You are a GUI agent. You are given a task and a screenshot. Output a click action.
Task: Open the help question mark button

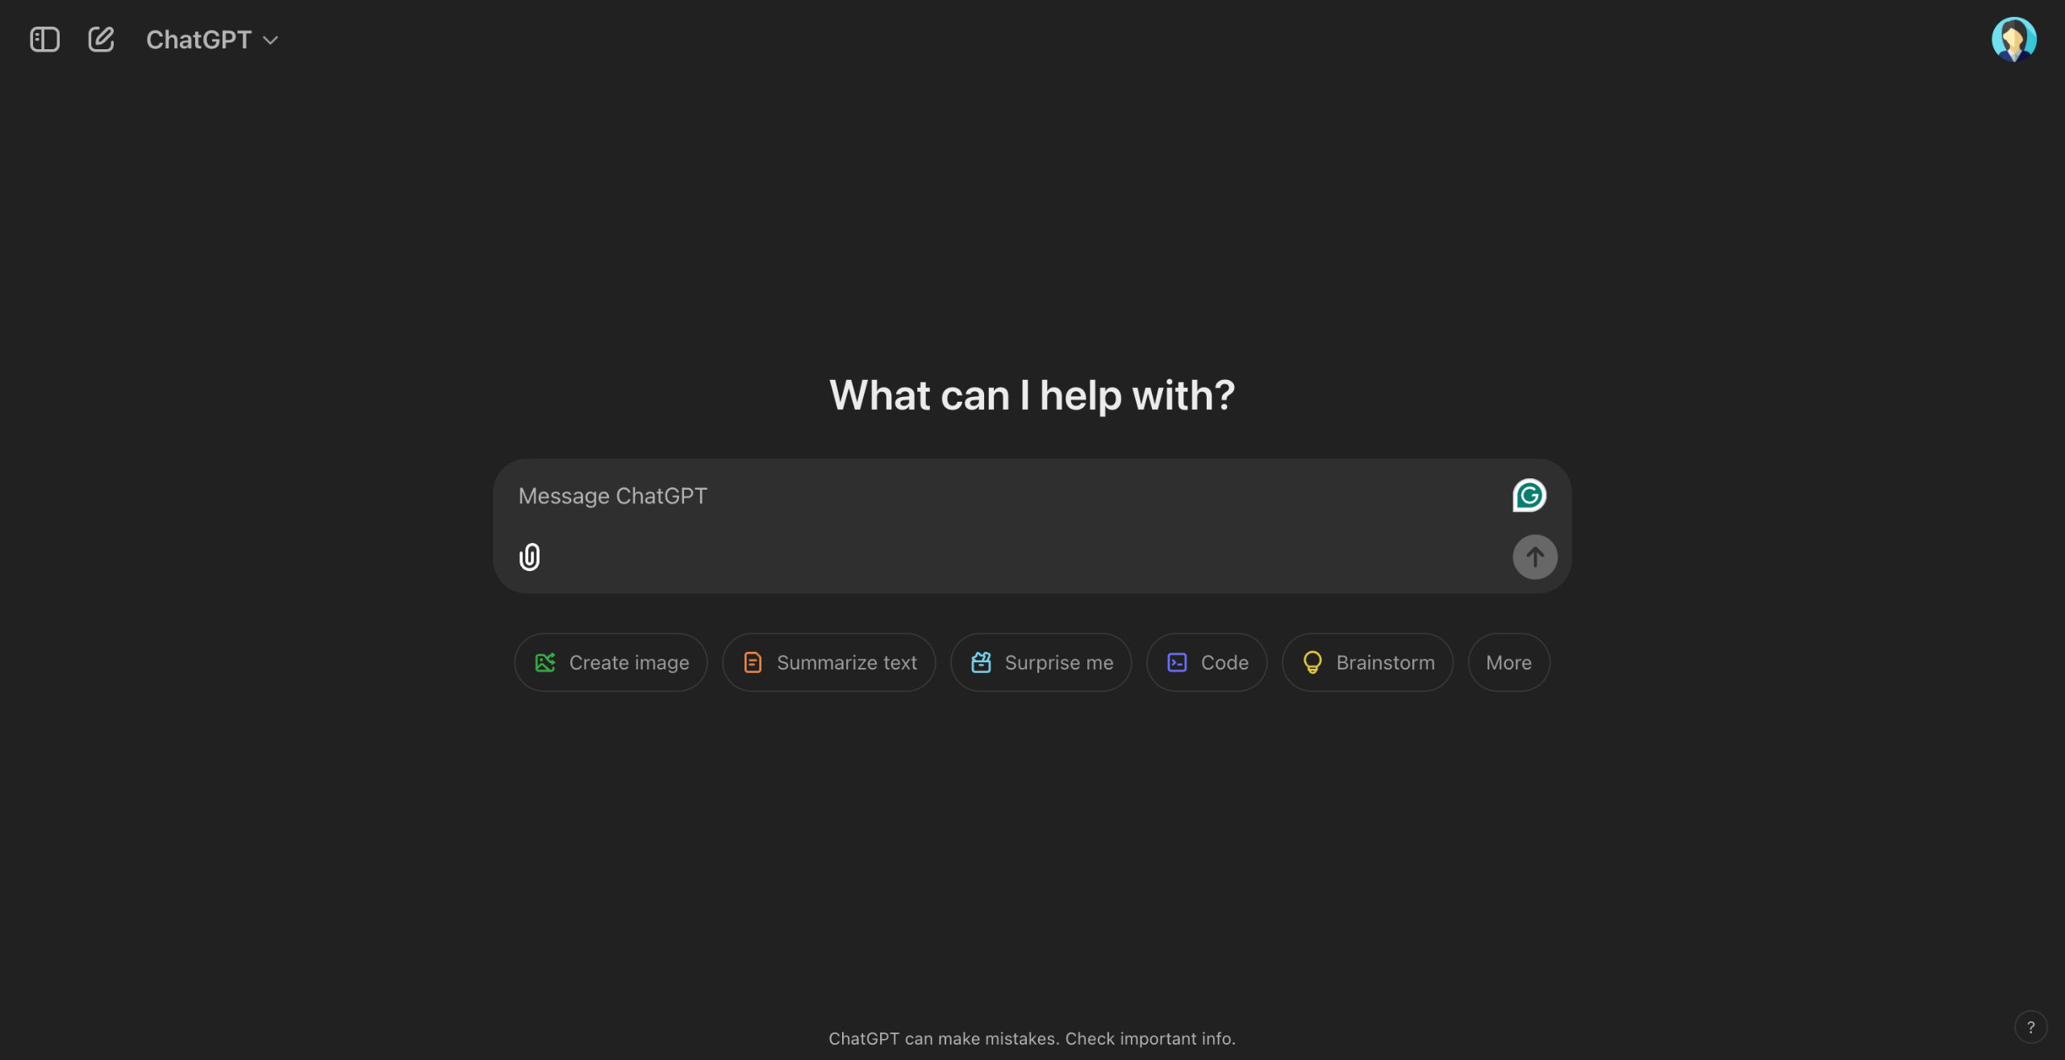point(2030,1027)
